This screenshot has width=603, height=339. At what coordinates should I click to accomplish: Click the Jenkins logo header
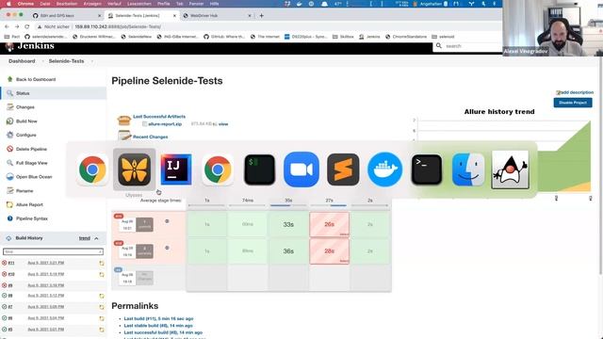pyautogui.click(x=30, y=46)
